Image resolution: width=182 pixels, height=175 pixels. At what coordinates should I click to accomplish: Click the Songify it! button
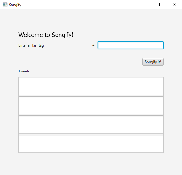point(153,62)
